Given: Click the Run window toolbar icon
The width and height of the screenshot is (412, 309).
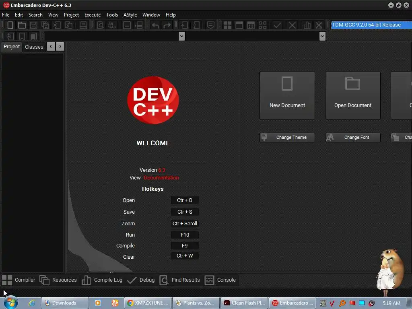Looking at the screenshot, I should 239,25.
